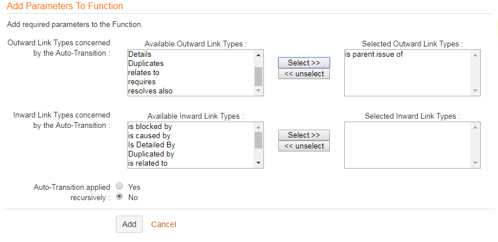Pick 'relates to' outward link type
The height and width of the screenshot is (242, 498).
click(143, 72)
